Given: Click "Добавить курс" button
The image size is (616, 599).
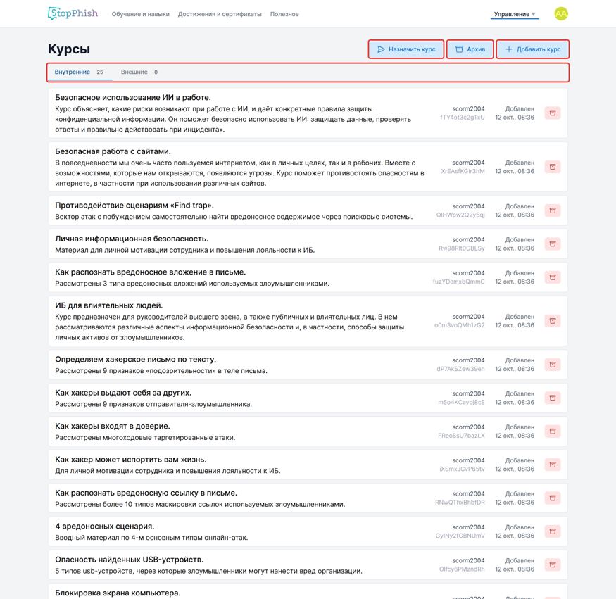Looking at the screenshot, I should pyautogui.click(x=533, y=49).
